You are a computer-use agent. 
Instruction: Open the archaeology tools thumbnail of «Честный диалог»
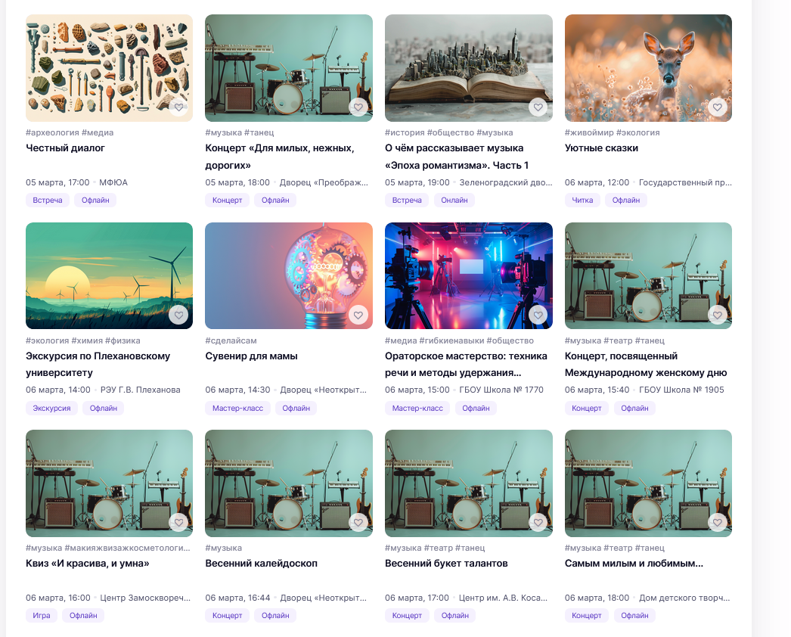109,67
